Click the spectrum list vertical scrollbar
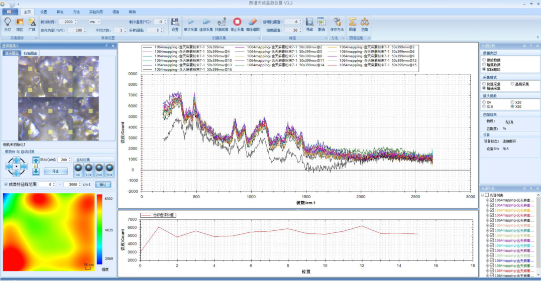Screen dimensions: 541x281 [x=538, y=235]
